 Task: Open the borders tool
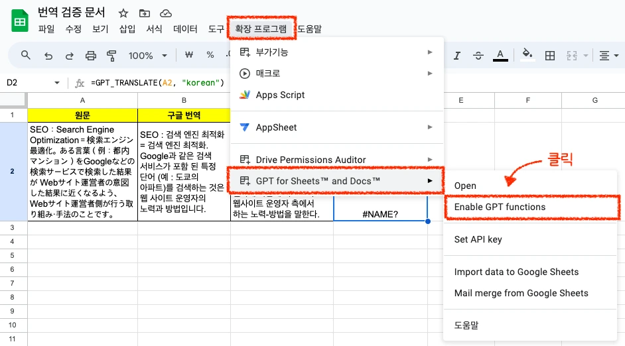click(x=549, y=56)
